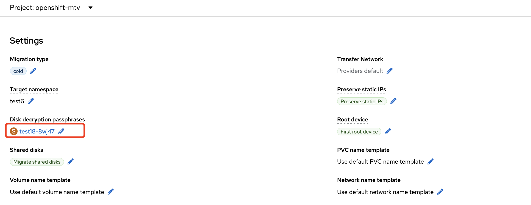Image resolution: width=531 pixels, height=205 pixels.
Task: Edit the Migration type setting
Action: click(33, 71)
